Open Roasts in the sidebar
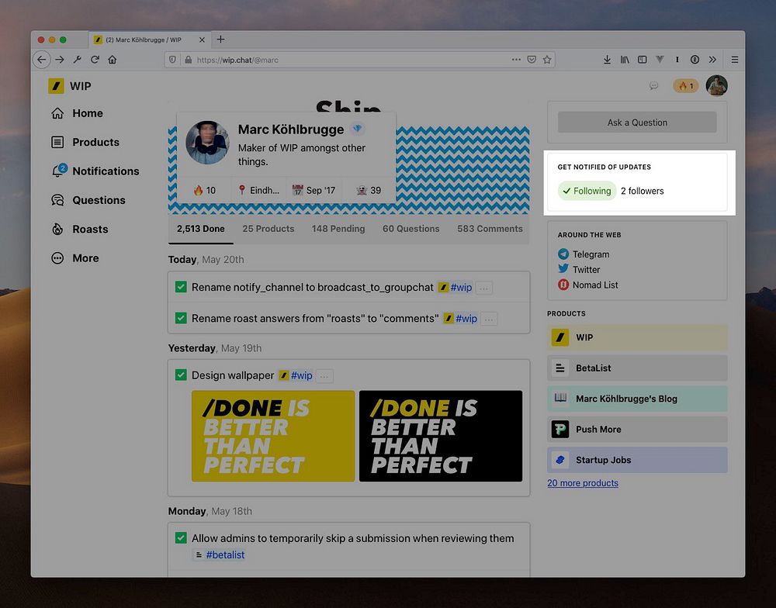This screenshot has height=608, width=776. coord(80,229)
